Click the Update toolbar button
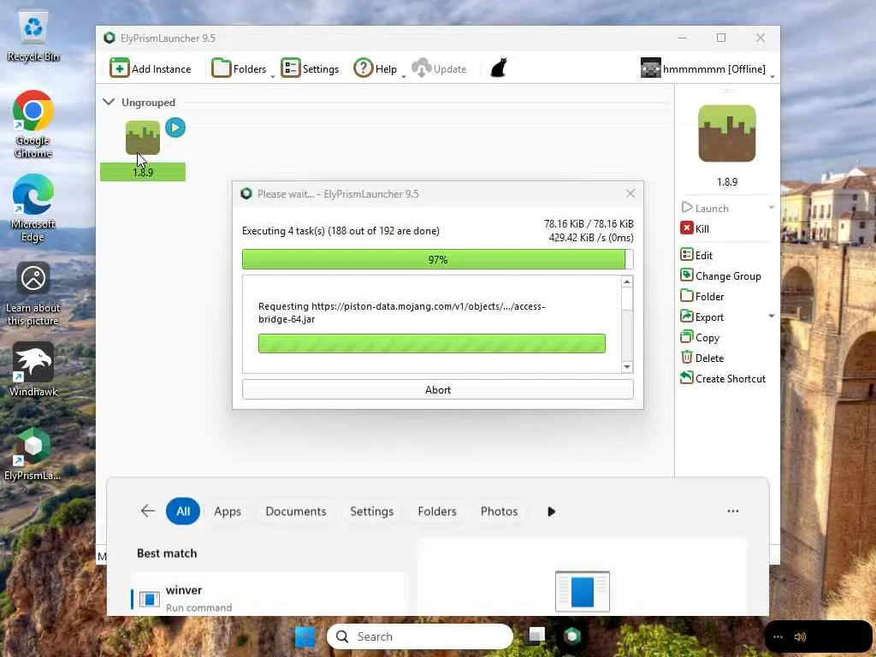The height and width of the screenshot is (657, 876). point(439,68)
